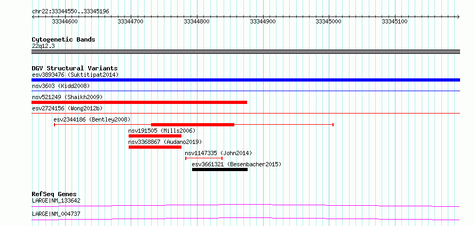Select the gray 22q12.3 cytogenetic band bar
Screen dimensions: 475x226
(x=246, y=52)
